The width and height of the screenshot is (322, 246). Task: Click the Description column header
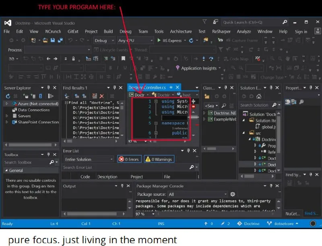107,176
